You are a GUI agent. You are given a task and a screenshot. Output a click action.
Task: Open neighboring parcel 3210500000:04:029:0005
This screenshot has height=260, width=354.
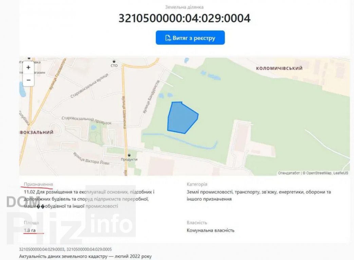tap(89, 249)
